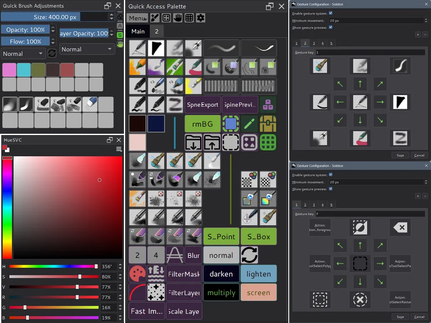Switch to palette tab 2

tap(157, 31)
